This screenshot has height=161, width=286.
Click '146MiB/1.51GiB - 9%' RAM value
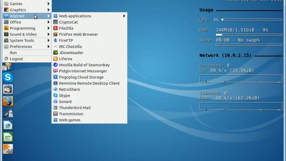pyautogui.click(x=242, y=30)
